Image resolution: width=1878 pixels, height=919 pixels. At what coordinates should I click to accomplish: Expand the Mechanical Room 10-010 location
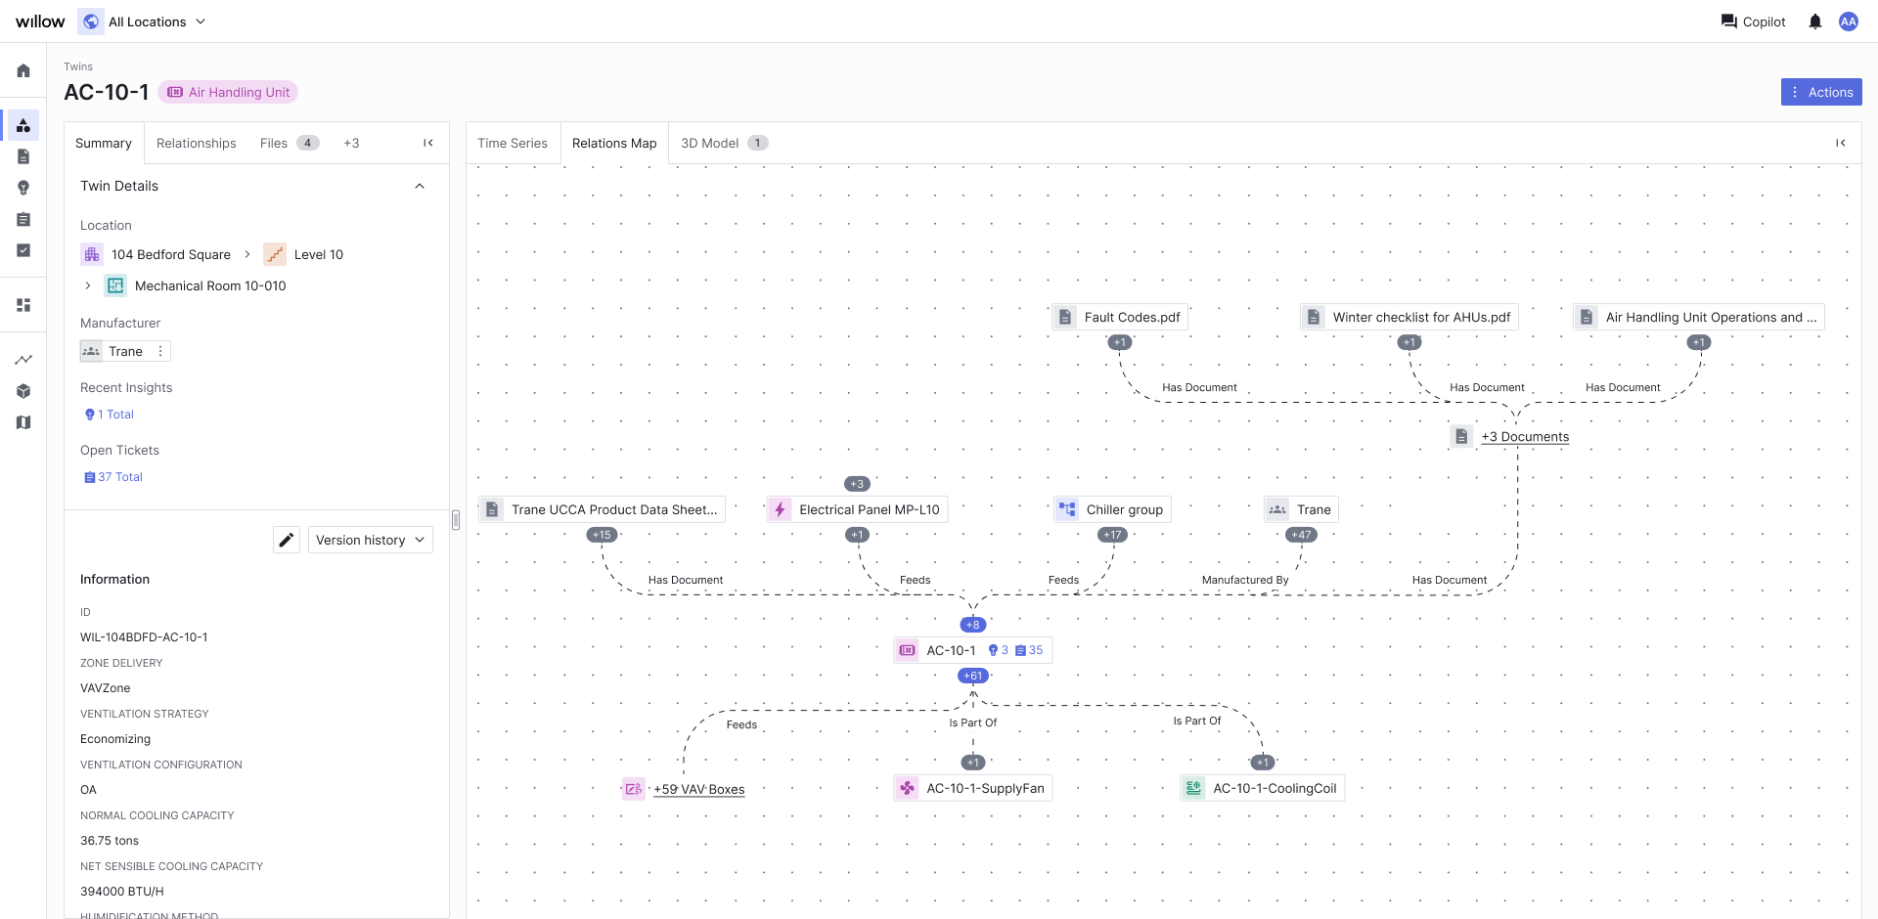(x=88, y=285)
